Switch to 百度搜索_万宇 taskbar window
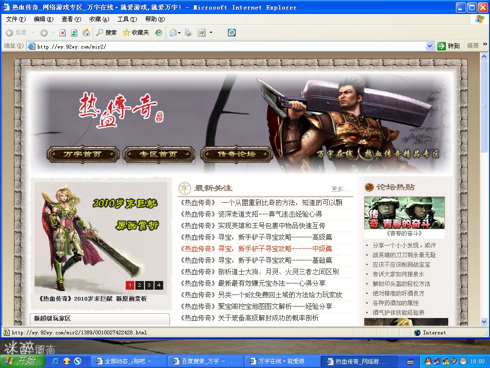 click(x=205, y=361)
